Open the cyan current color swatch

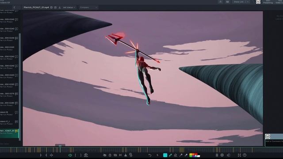pyautogui.click(x=165, y=155)
